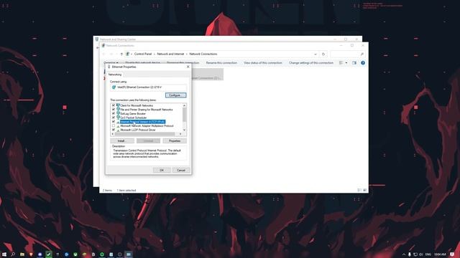Open the Organize dropdown menu
This screenshot has width=460, height=258.
coord(111,63)
